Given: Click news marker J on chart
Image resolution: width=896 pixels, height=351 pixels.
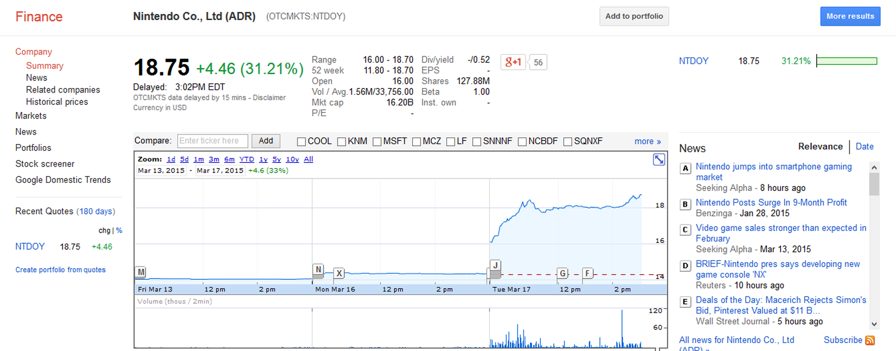Looking at the screenshot, I should click(x=495, y=265).
